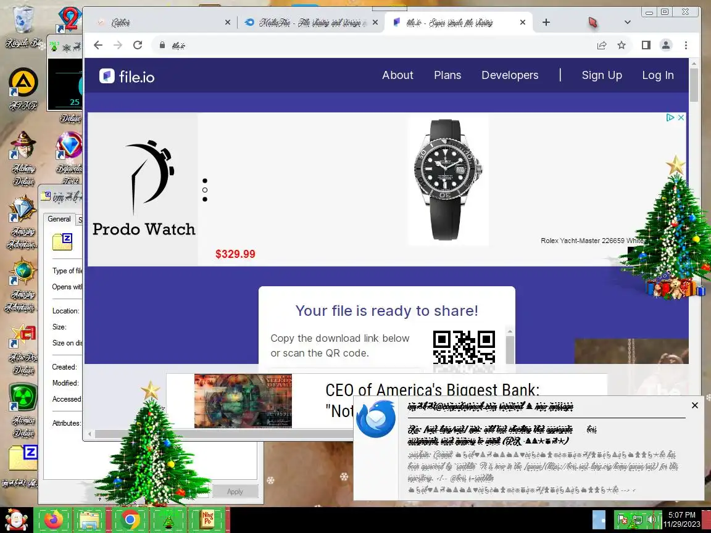Click the Thunderbird icon in notification
711x533 pixels.
375,419
